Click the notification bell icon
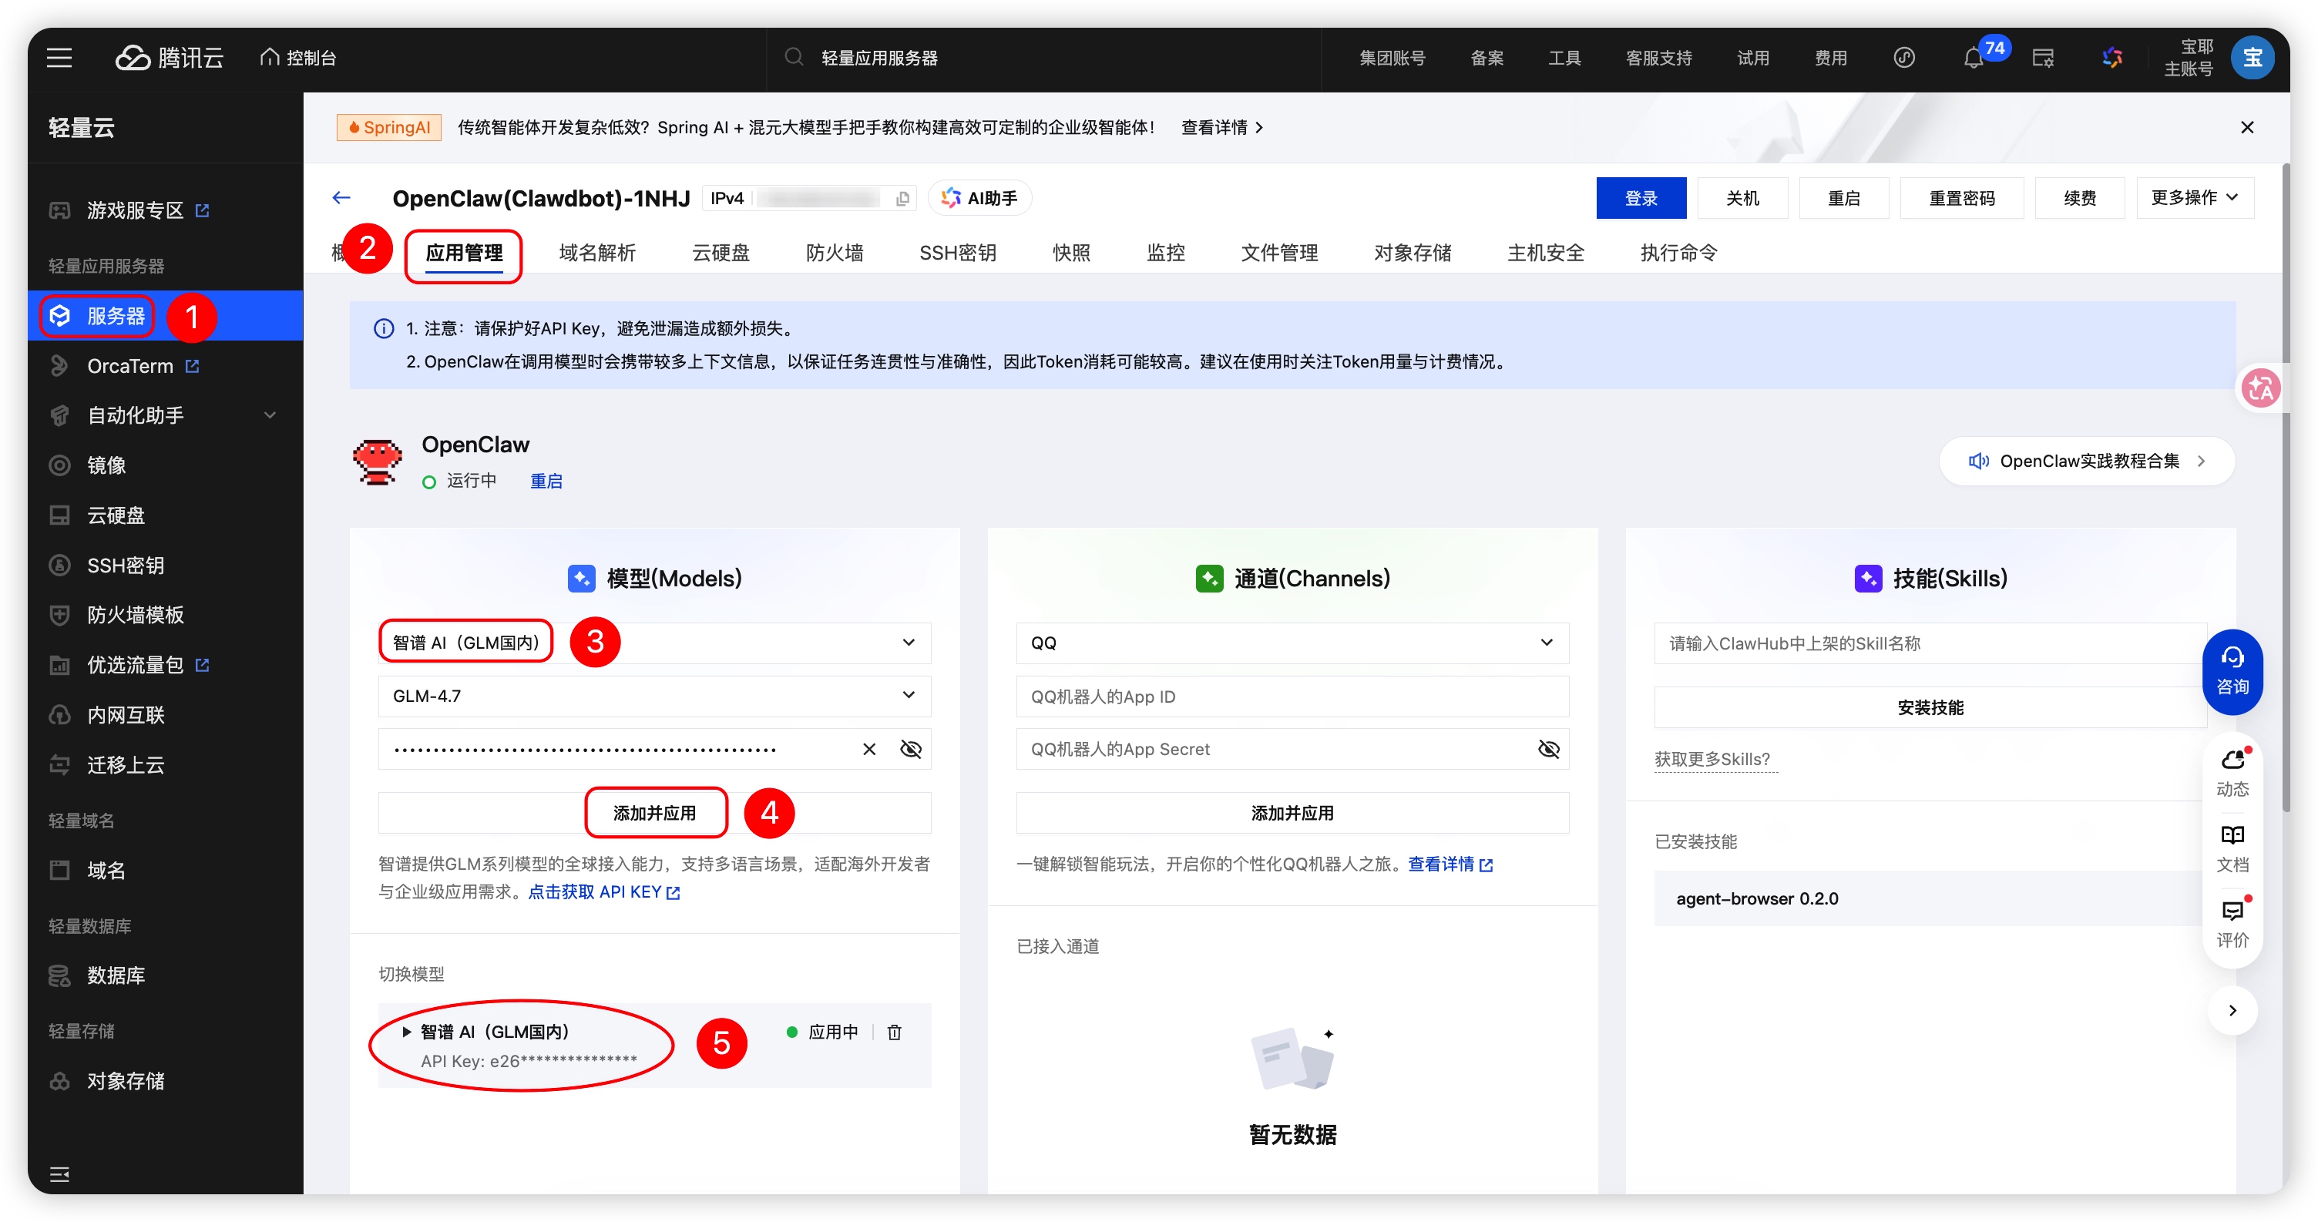 tap(1973, 59)
